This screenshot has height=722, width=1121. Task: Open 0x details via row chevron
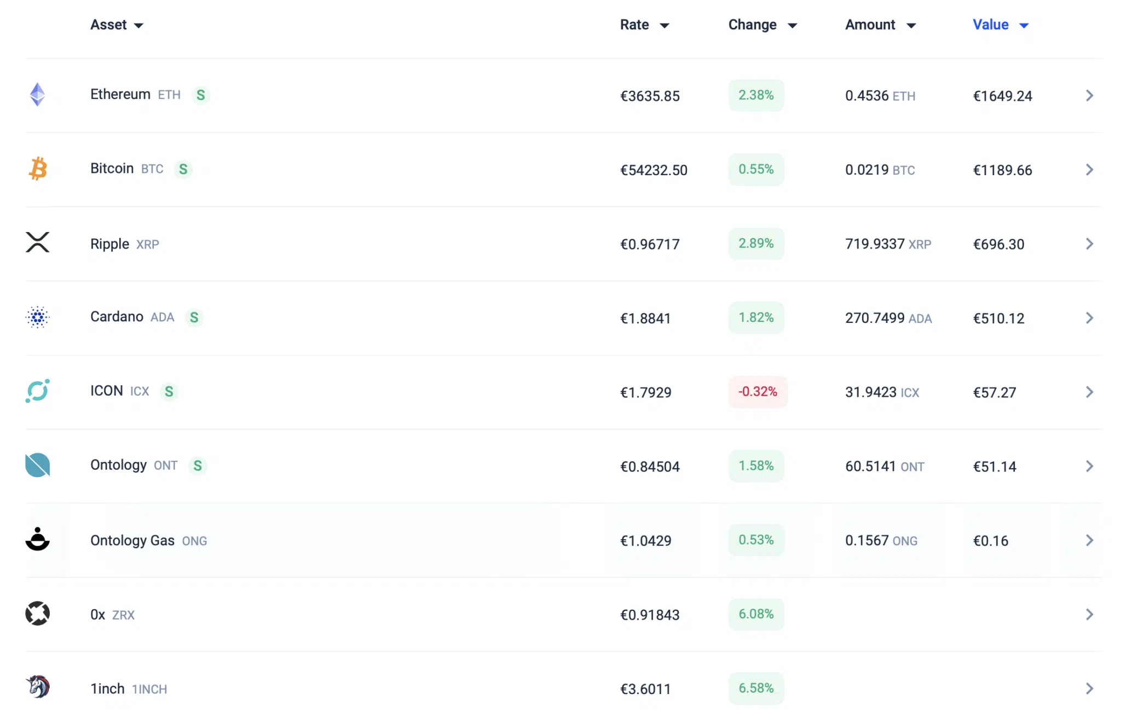[1089, 614]
